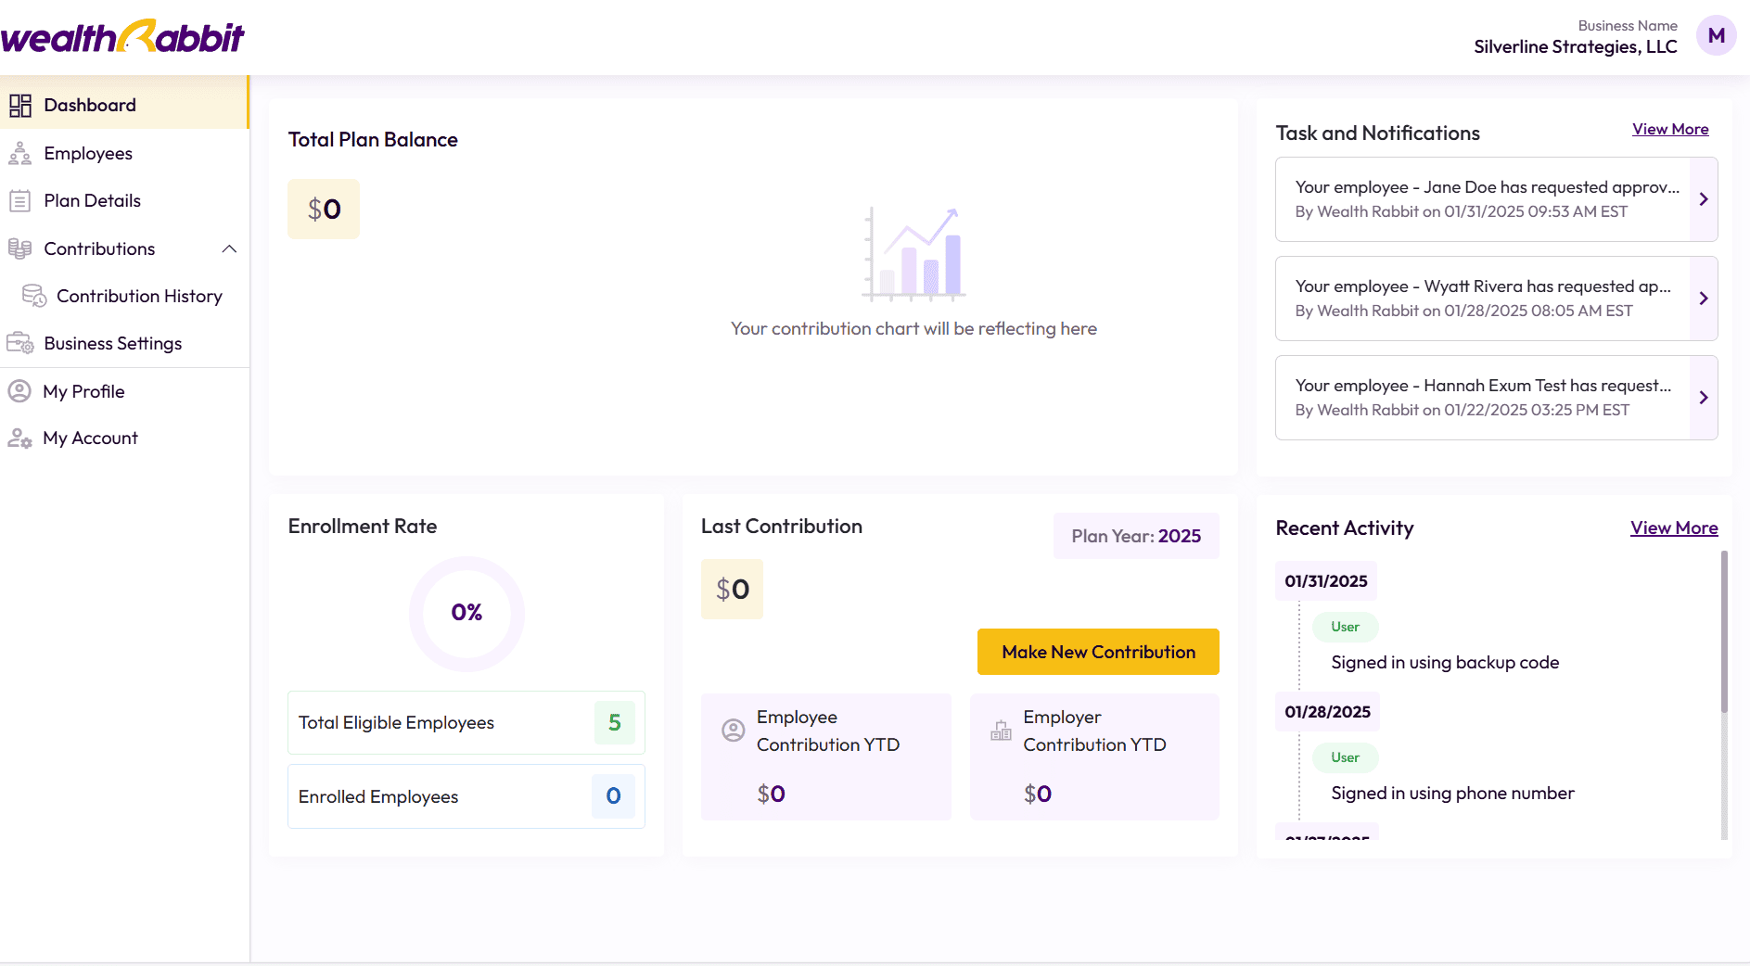Click the Enrolled Employees label
1750x966 pixels.
tap(378, 797)
